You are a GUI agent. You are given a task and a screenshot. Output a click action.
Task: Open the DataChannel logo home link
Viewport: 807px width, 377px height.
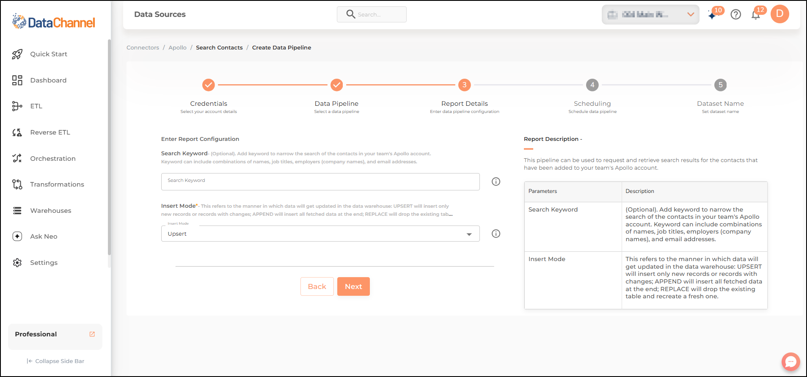pyautogui.click(x=54, y=22)
